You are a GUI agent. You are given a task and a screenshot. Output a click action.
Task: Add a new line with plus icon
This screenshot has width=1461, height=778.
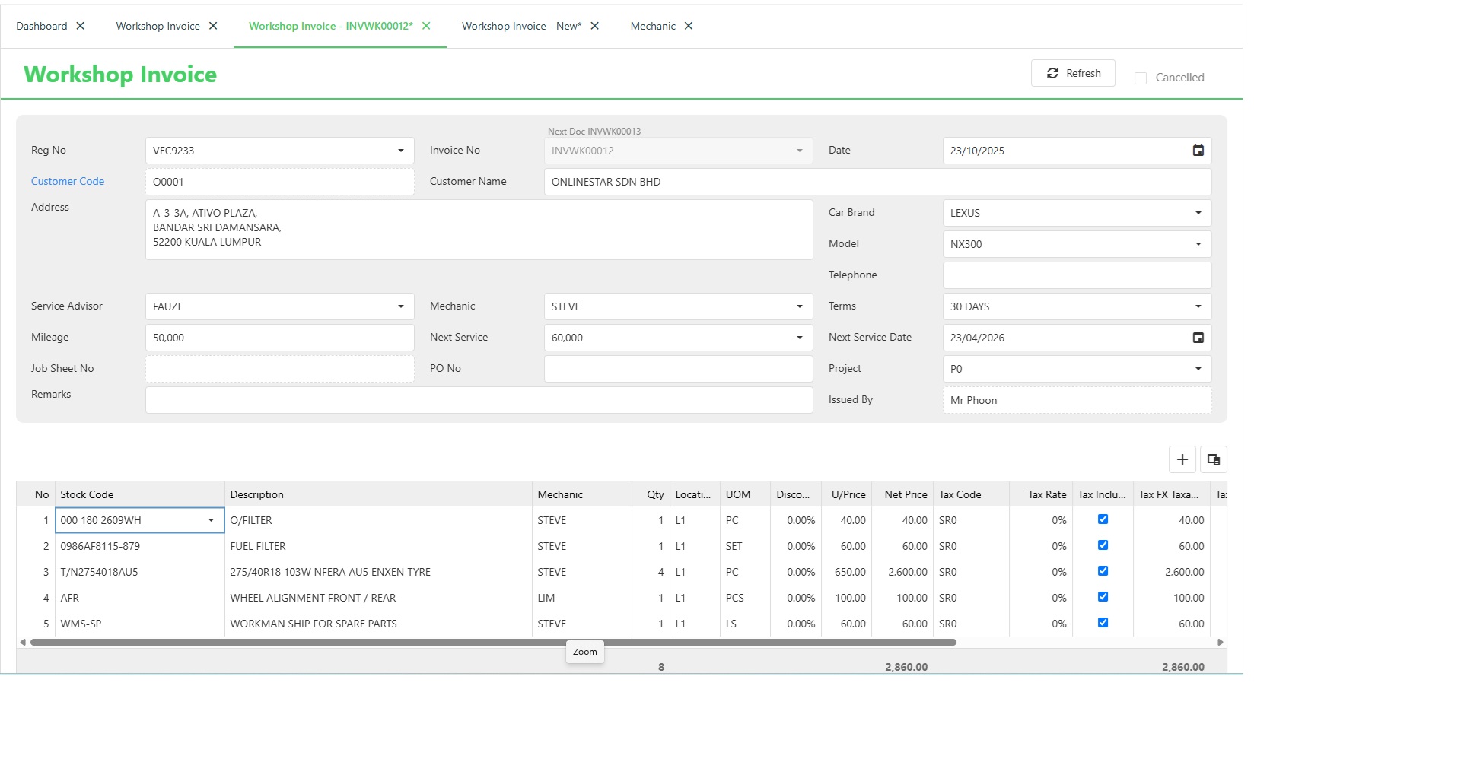point(1182,459)
